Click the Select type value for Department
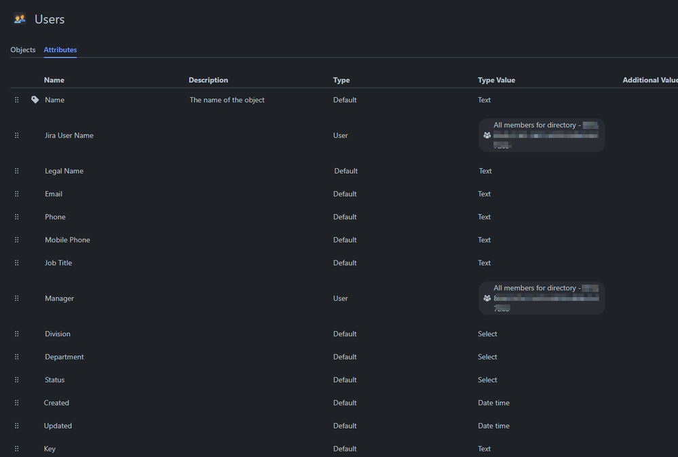 [x=487, y=357]
